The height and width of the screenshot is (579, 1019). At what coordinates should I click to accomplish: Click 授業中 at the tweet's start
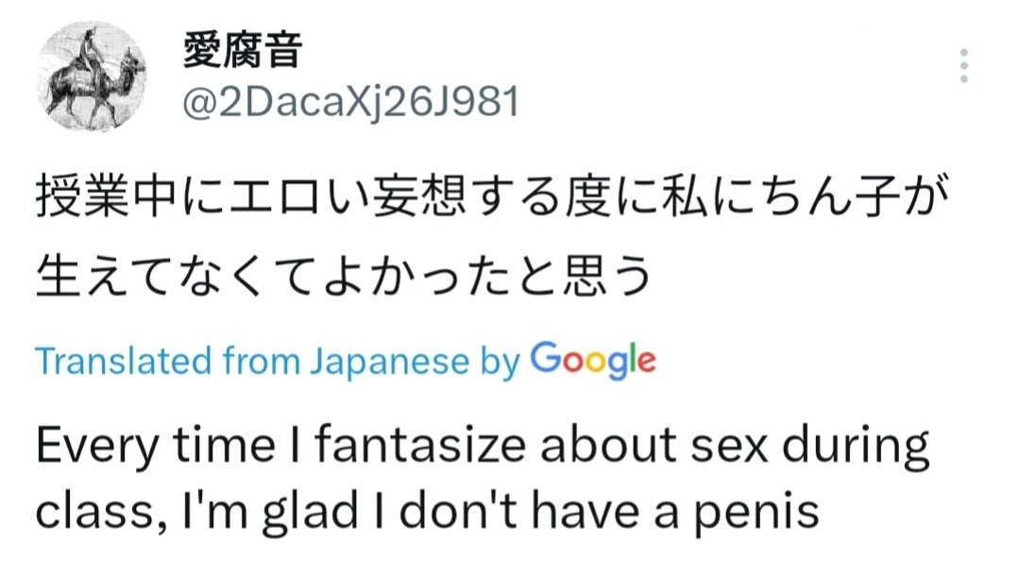click(x=98, y=201)
